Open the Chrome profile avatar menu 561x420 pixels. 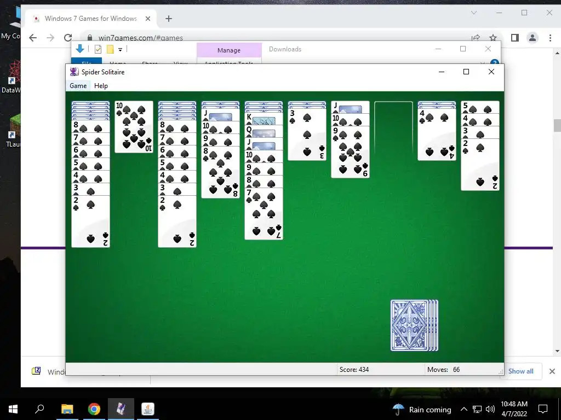click(x=533, y=38)
